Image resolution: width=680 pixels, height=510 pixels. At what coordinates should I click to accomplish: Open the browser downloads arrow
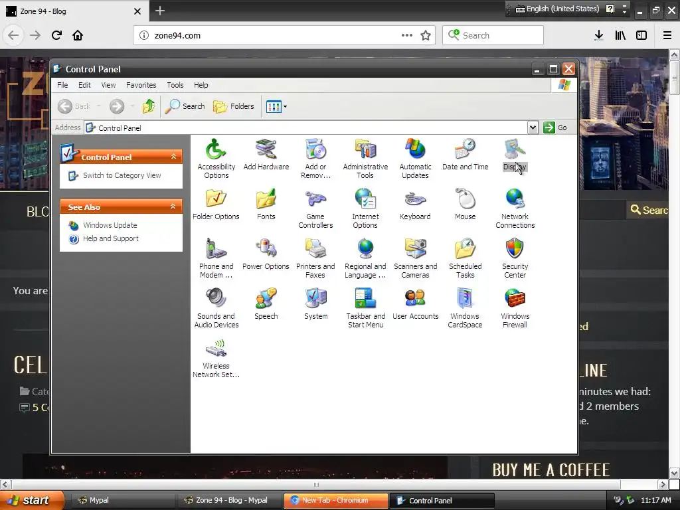coord(599,35)
